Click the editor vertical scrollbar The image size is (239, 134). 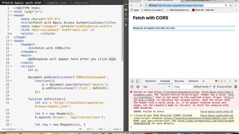click(122, 33)
